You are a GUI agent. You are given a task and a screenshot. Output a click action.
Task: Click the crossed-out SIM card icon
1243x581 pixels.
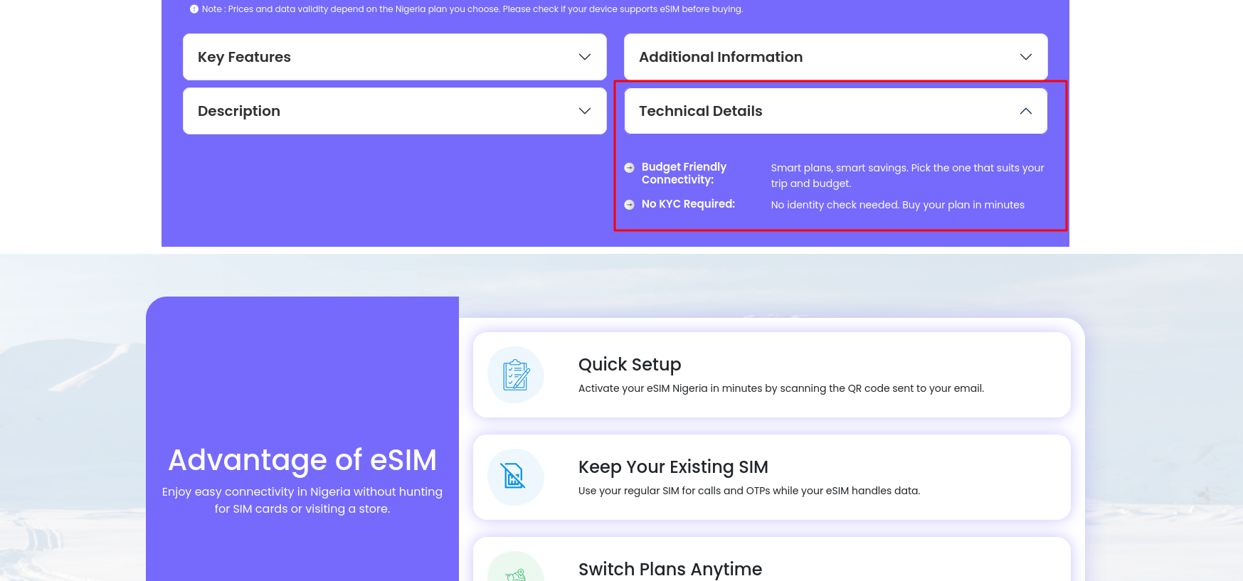(516, 477)
